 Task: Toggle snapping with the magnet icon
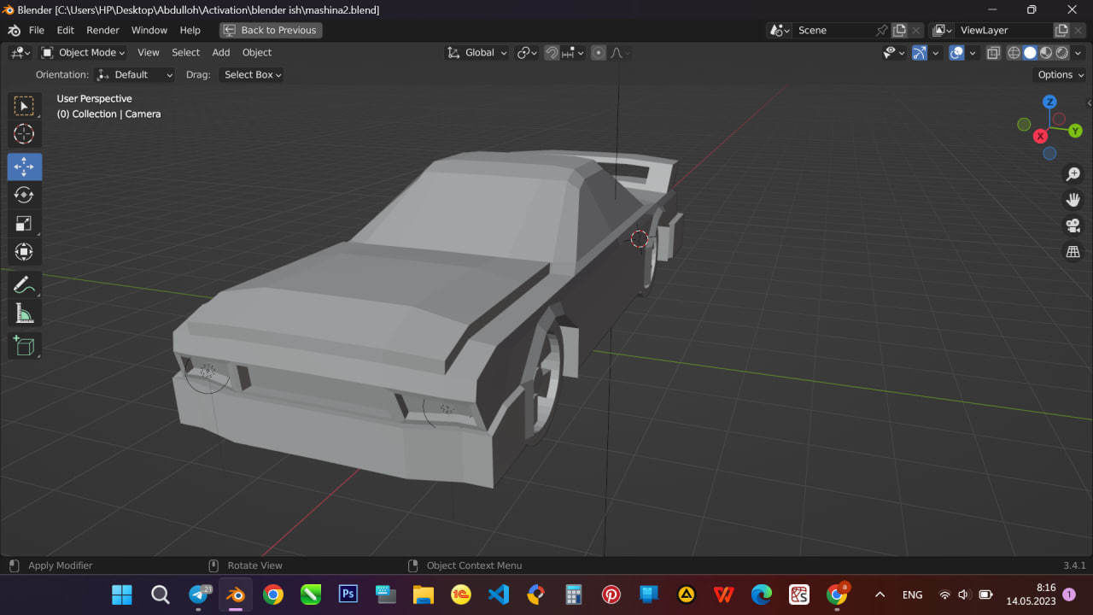coord(552,52)
